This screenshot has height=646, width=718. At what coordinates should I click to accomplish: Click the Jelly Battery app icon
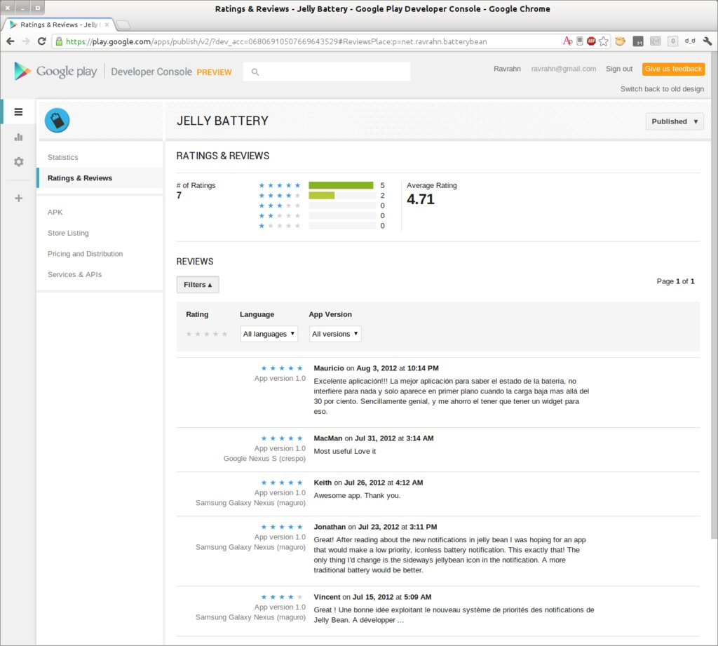57,120
